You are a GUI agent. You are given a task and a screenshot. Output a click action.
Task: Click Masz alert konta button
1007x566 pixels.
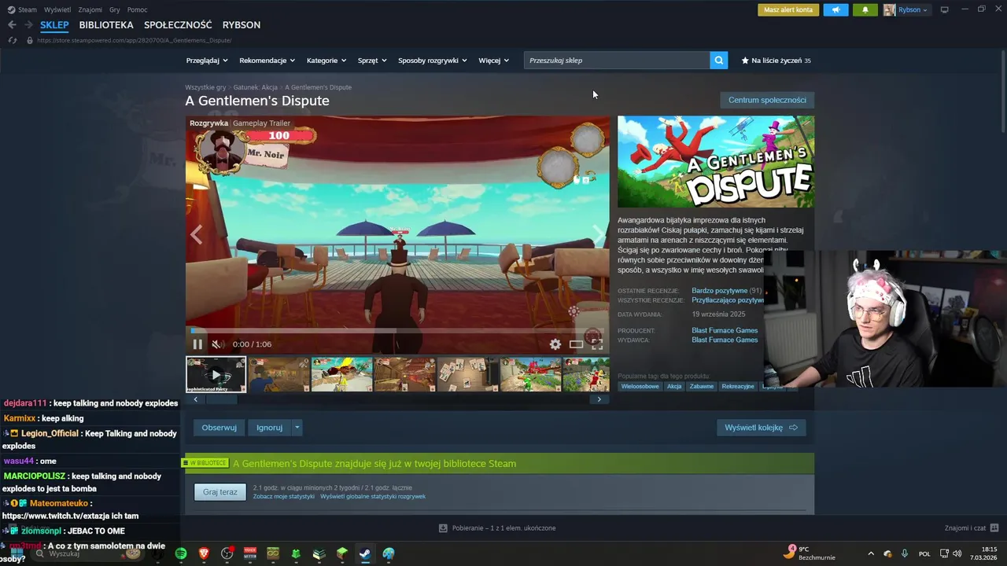click(788, 9)
